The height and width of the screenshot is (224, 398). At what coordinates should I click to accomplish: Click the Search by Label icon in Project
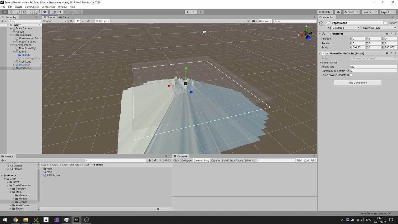coord(155,161)
